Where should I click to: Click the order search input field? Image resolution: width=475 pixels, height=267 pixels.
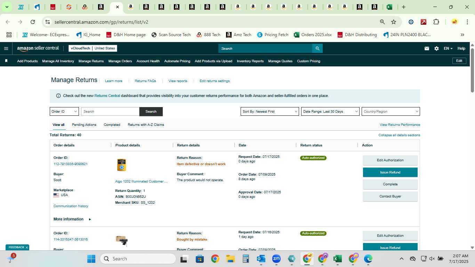pyautogui.click(x=110, y=112)
